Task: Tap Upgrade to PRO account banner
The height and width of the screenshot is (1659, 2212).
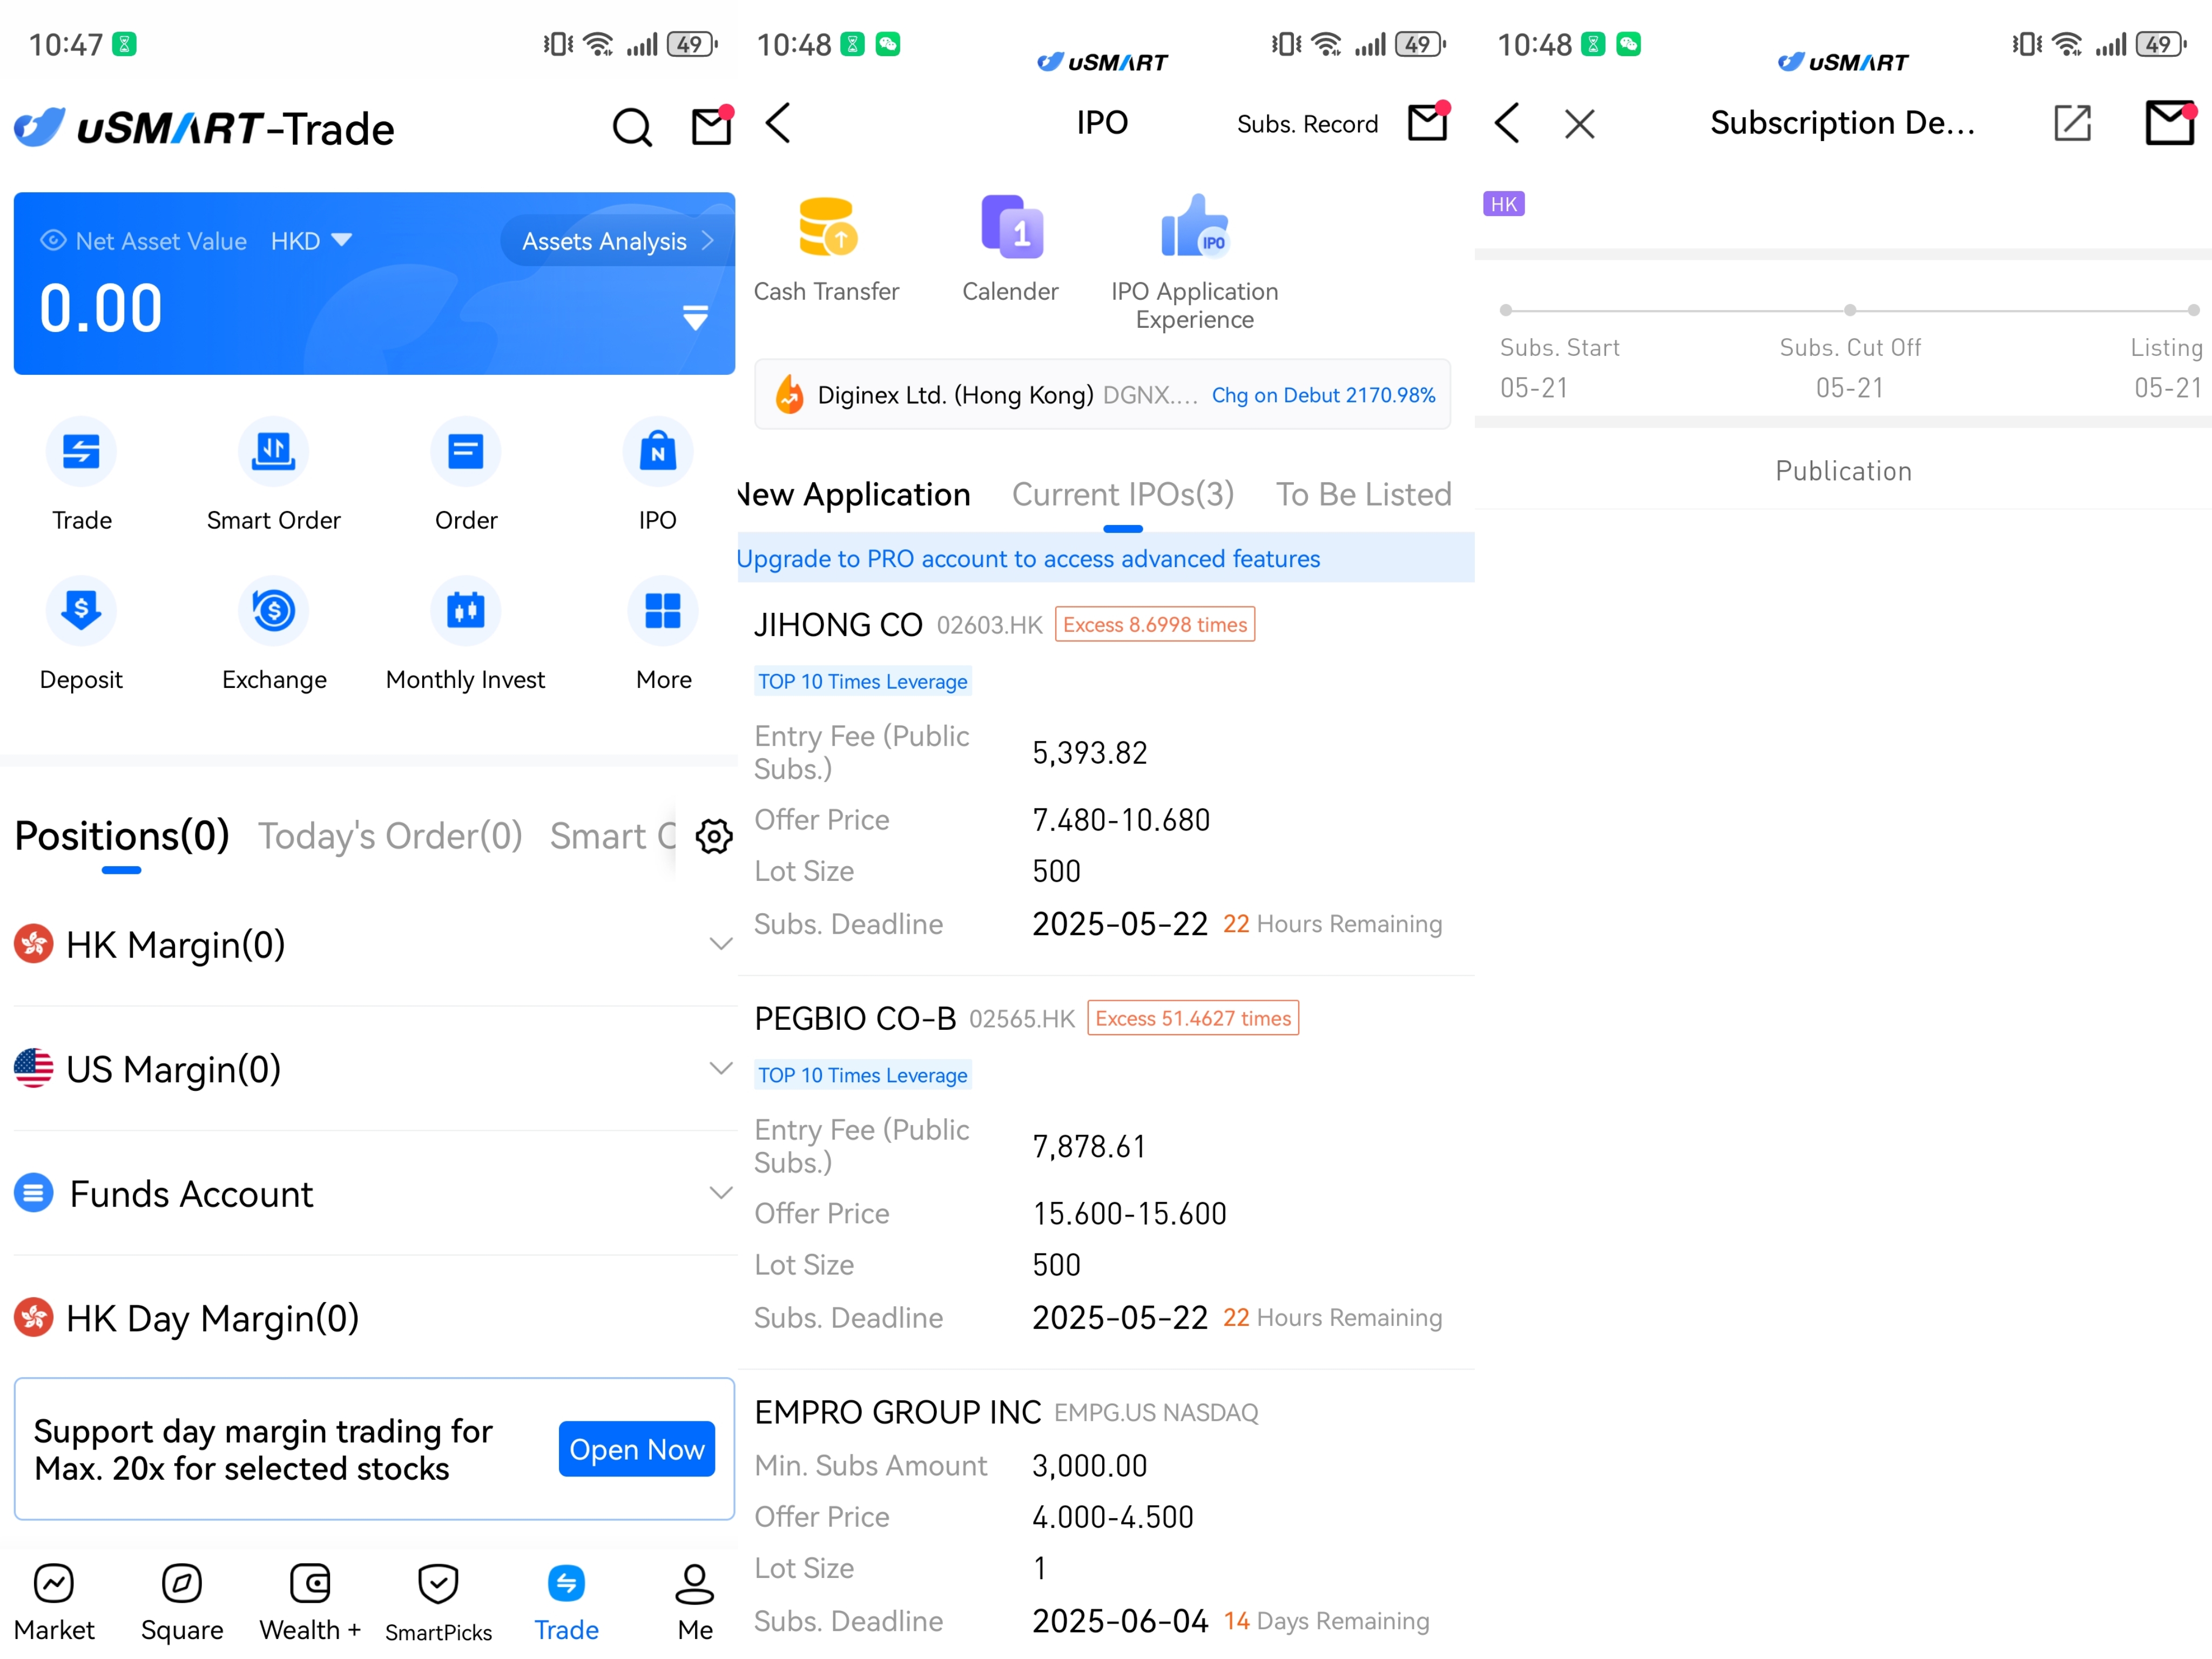Action: point(1105,558)
